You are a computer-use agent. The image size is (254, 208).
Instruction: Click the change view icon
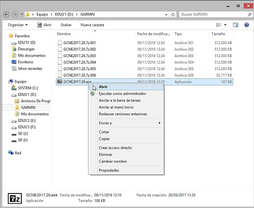(219, 25)
